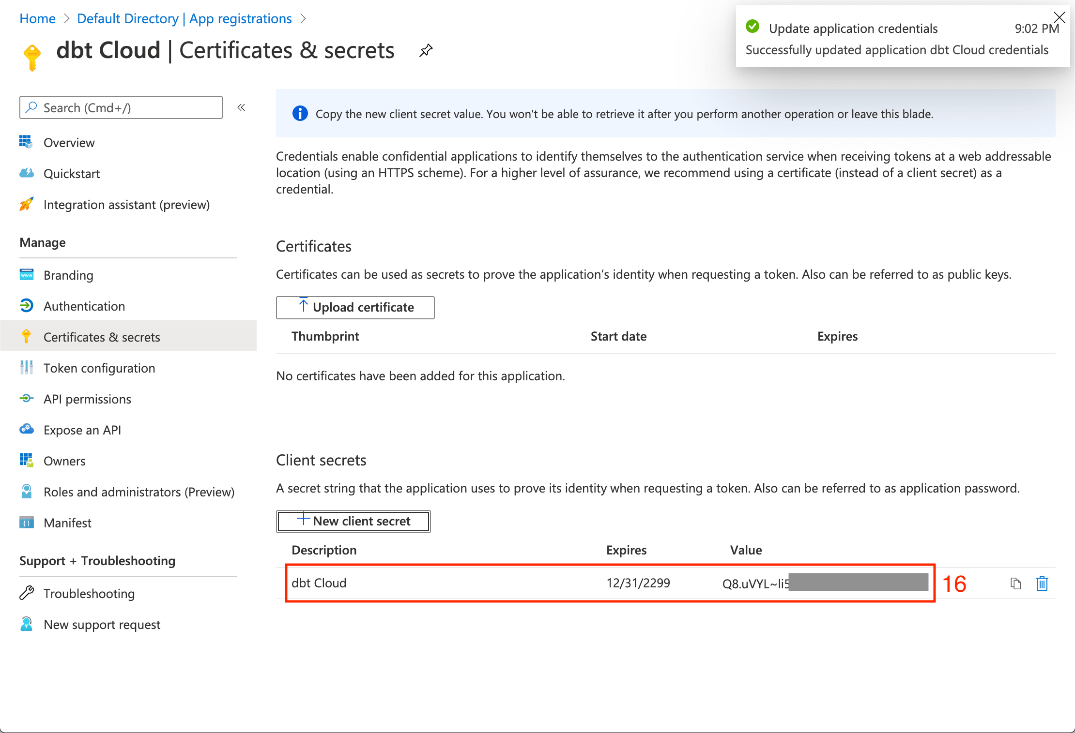Image resolution: width=1075 pixels, height=733 pixels.
Task: Go to the Branding page
Action: click(x=68, y=275)
